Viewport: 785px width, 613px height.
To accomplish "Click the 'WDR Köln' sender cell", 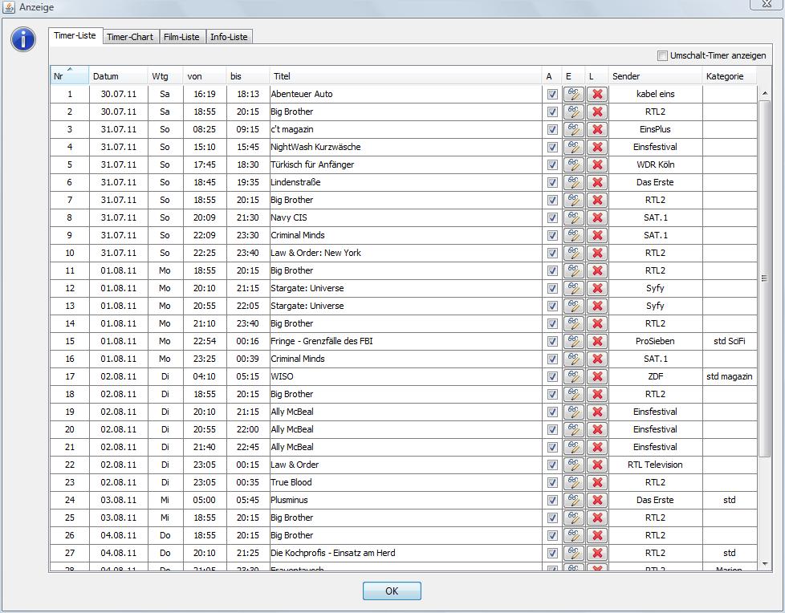I will (655, 164).
